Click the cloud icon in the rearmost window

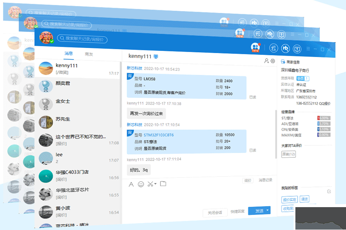click(x=242, y=22)
